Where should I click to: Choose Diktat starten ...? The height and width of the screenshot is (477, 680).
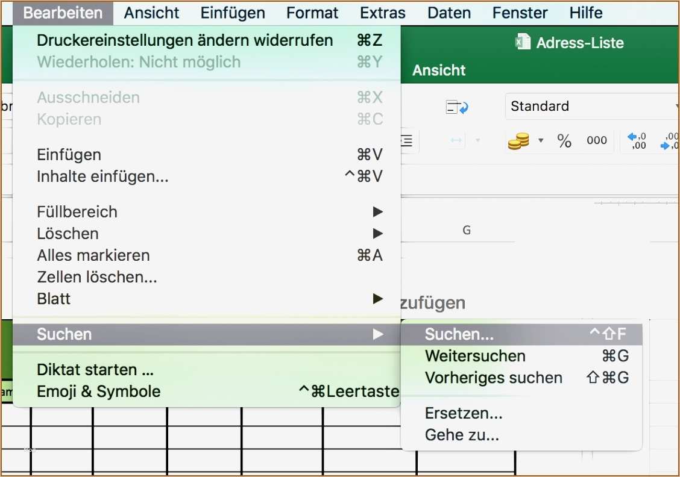click(x=206, y=370)
